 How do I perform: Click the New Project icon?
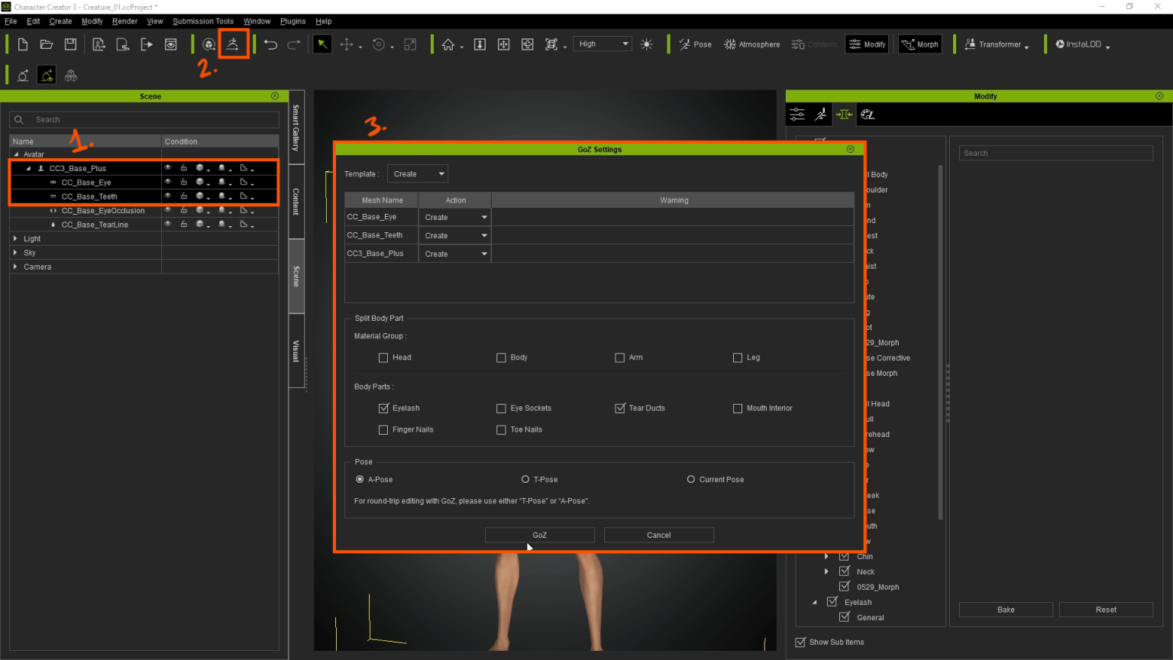23,44
